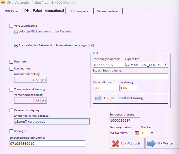This screenshot has width=179, height=154.
Task: Cancel with F3 - Abbruch button
Action: pyautogui.click(x=127, y=144)
